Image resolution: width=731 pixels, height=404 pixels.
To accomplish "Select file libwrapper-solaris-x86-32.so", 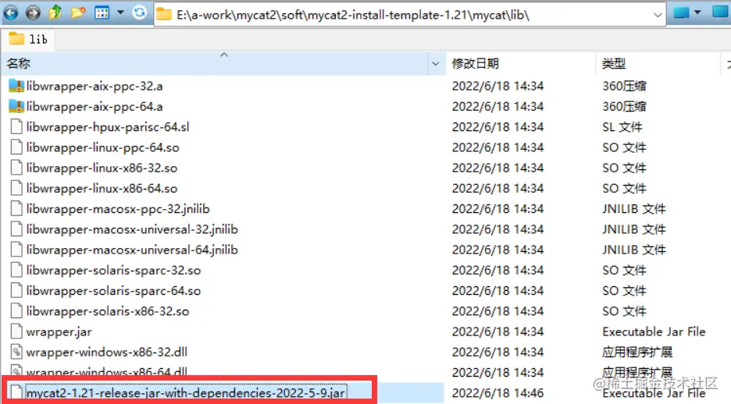I will pyautogui.click(x=108, y=311).
